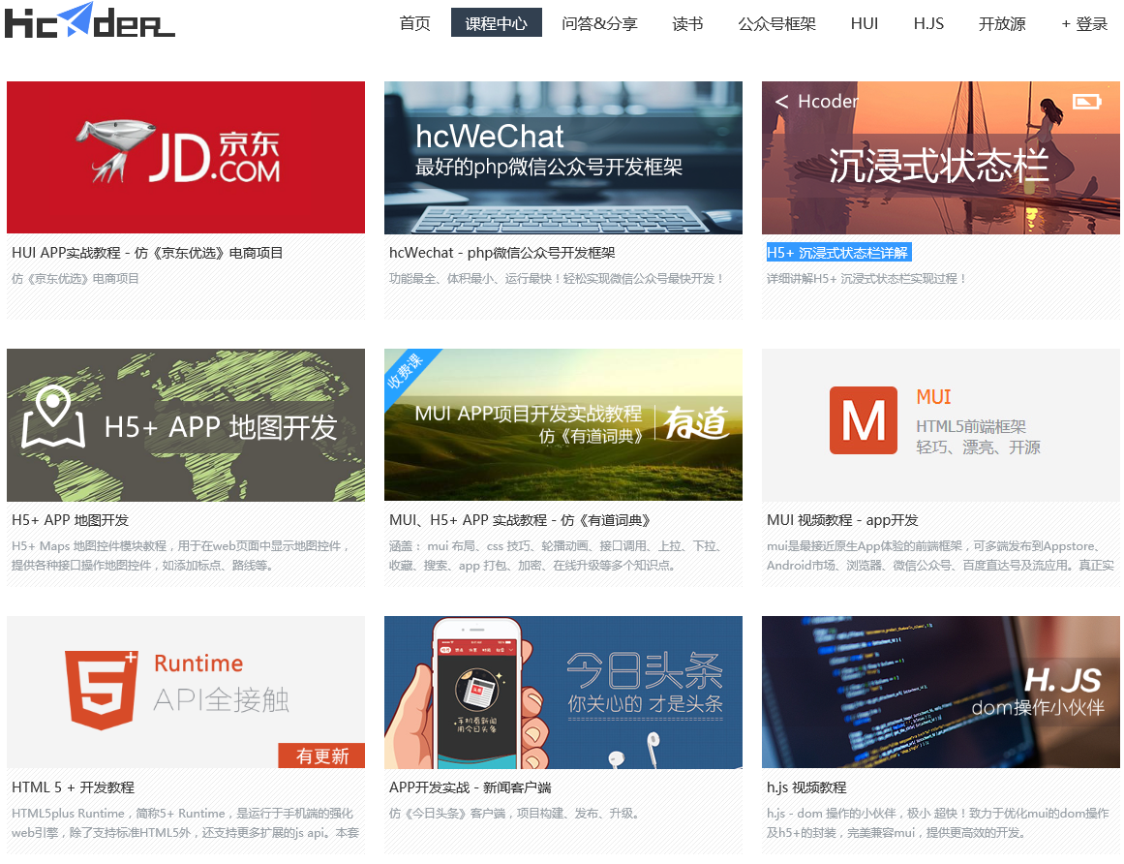Open the H5+ APP 地图开发 banner image
Image resolution: width=1124 pixels, height=864 pixels.
tap(186, 424)
